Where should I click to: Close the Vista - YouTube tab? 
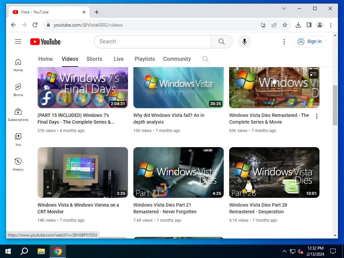point(84,12)
